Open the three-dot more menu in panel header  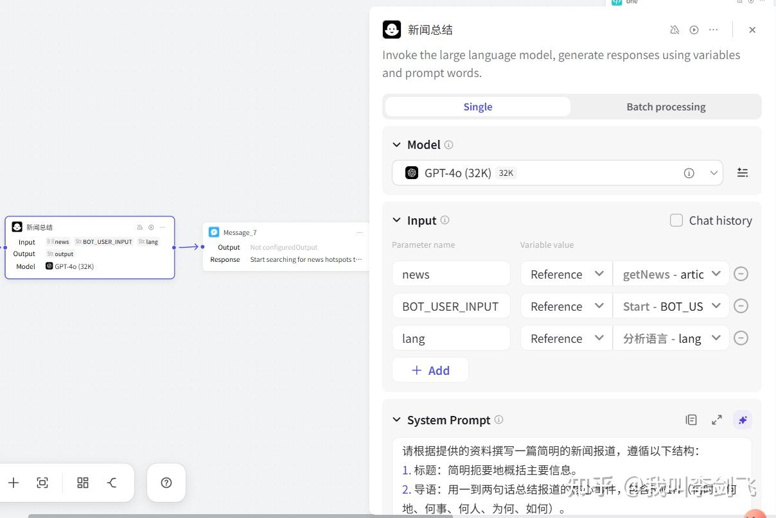pos(713,30)
